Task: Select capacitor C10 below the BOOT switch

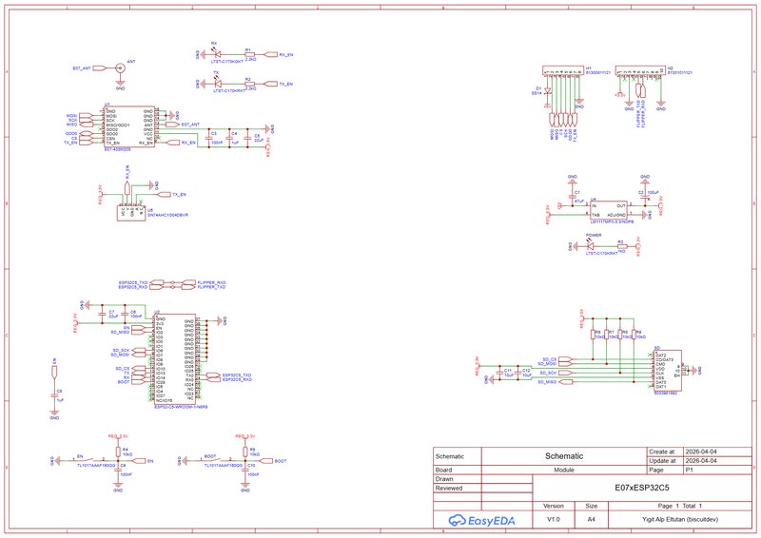Action: (245, 470)
